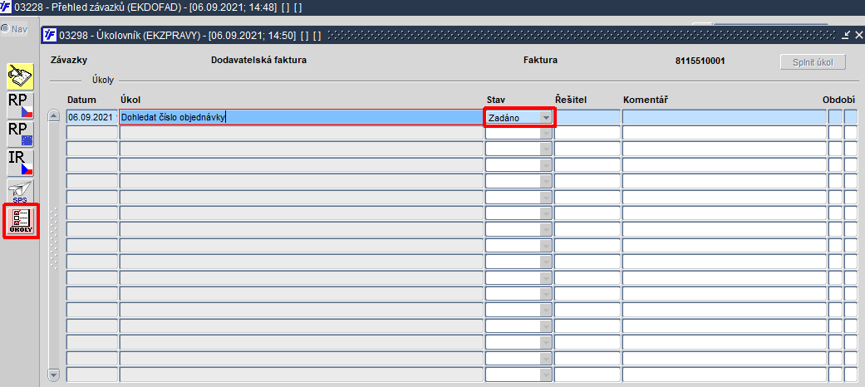Click the Řešitel field in the Zadáno row
Viewport: 865px width, 387px height.
click(587, 117)
